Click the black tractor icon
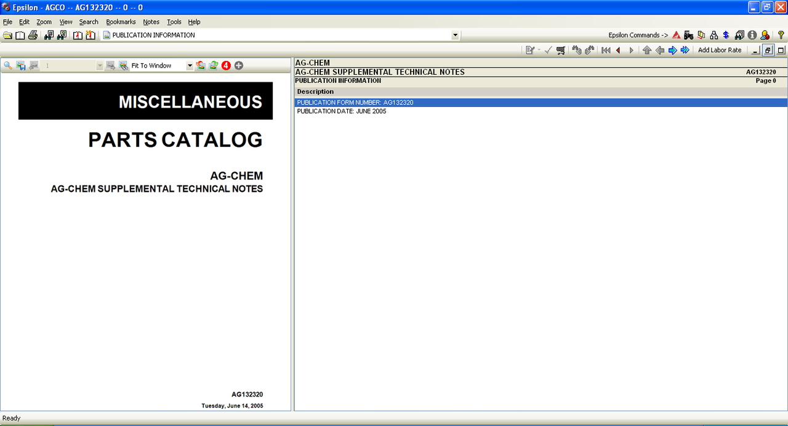788x426 pixels. [689, 35]
